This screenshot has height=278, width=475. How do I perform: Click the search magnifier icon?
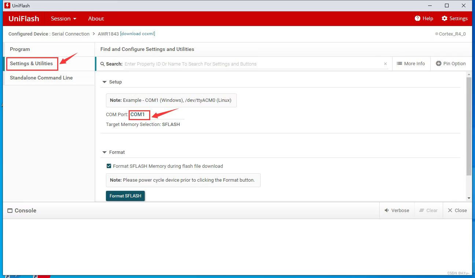[x=103, y=64]
